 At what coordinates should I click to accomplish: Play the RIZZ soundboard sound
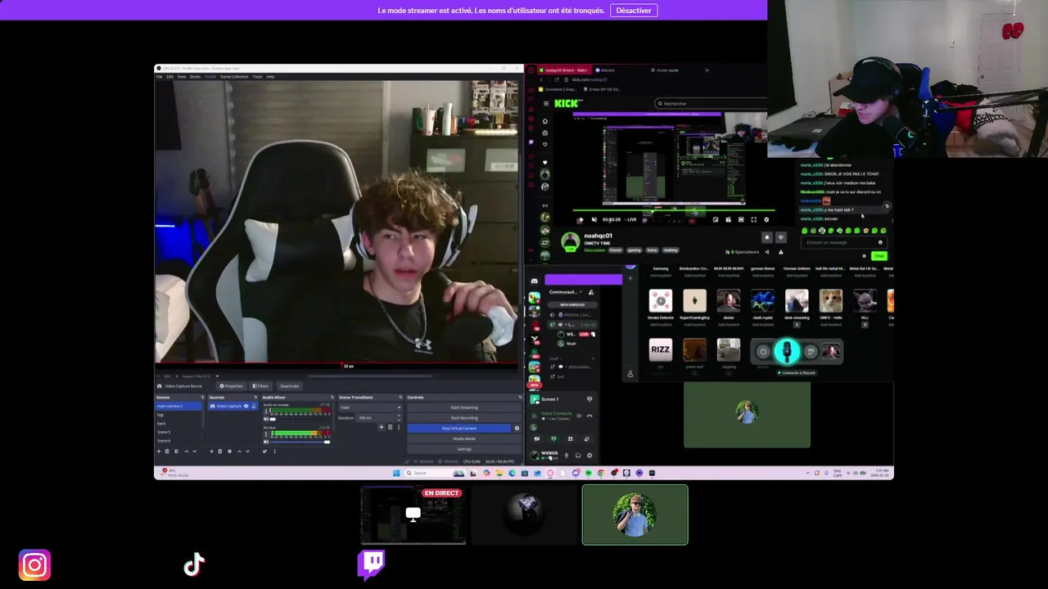pos(661,350)
